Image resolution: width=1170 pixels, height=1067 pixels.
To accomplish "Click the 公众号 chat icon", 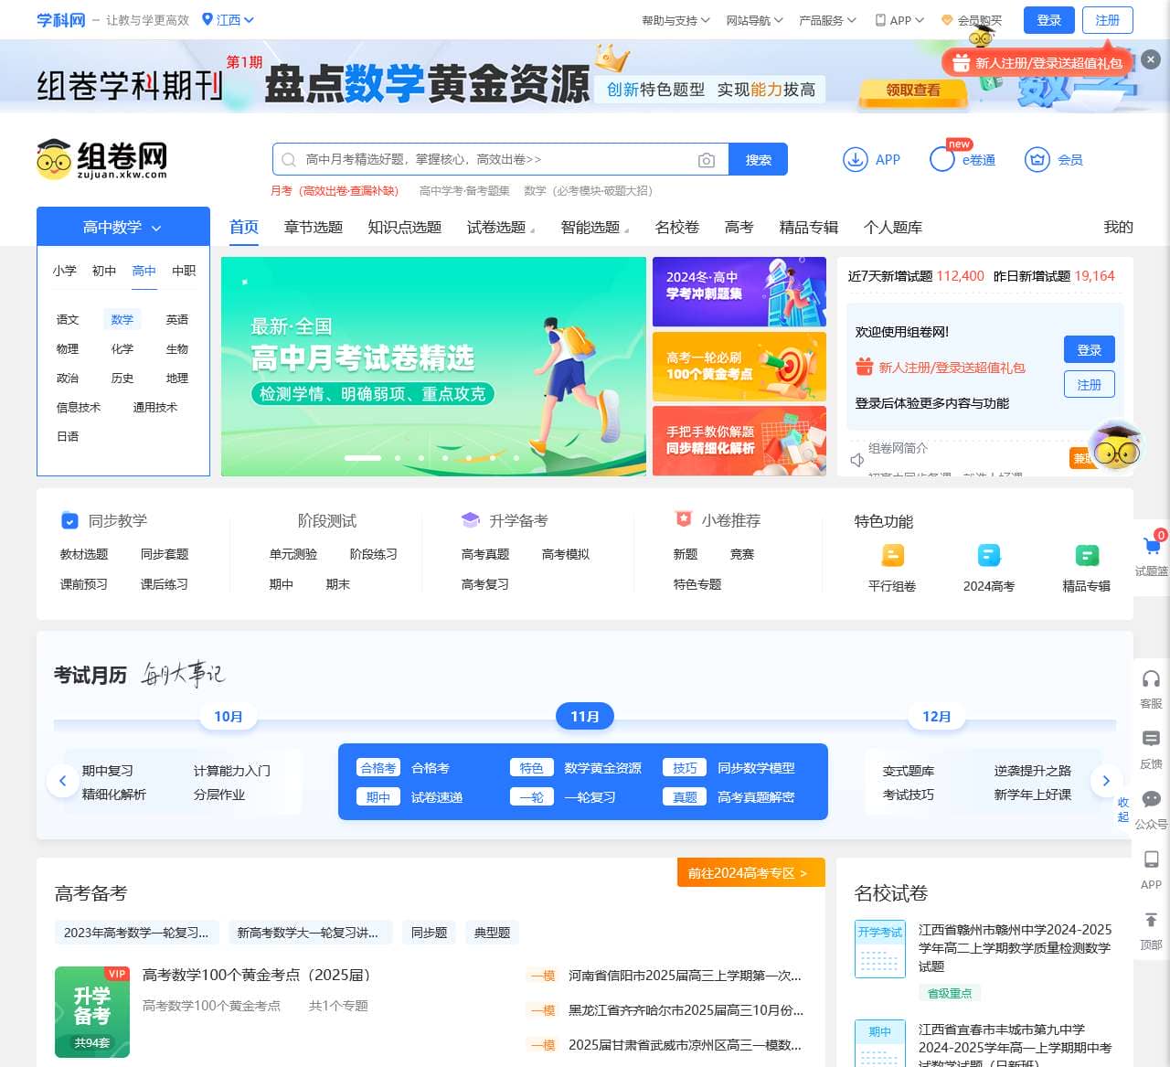I will 1152,799.
